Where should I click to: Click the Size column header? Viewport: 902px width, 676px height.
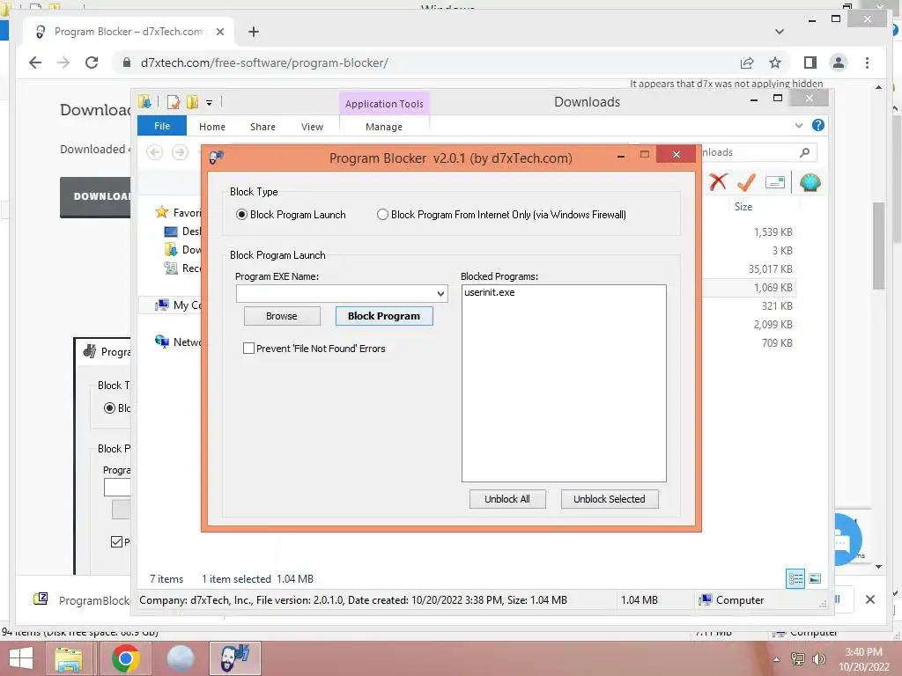pyautogui.click(x=743, y=206)
